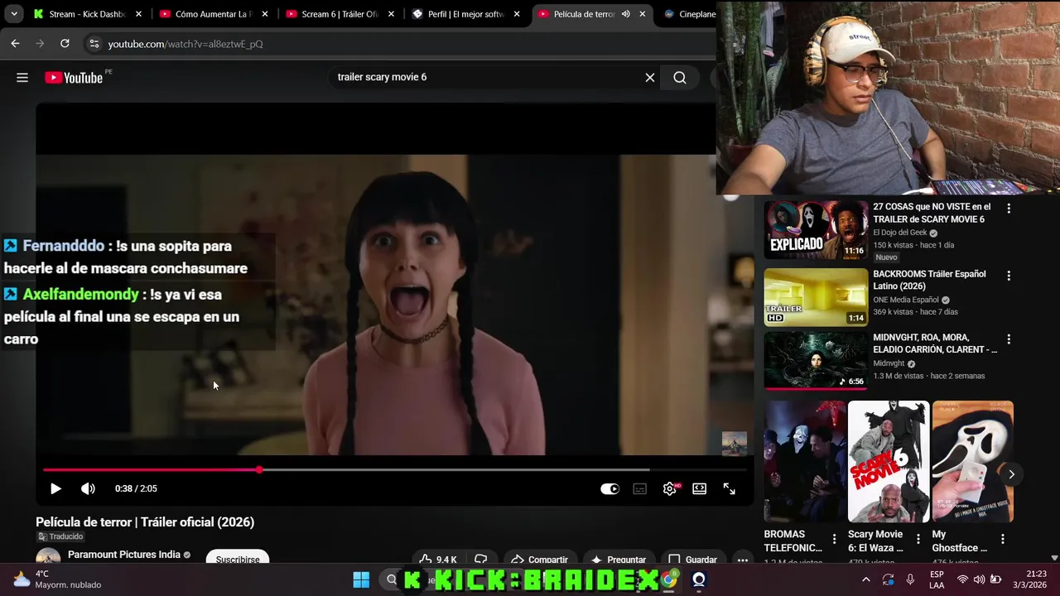Switch to theater mode
The width and height of the screenshot is (1060, 596).
[x=700, y=488]
